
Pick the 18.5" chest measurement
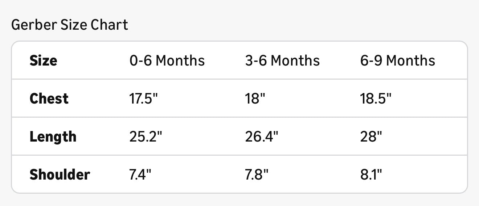[x=376, y=98]
